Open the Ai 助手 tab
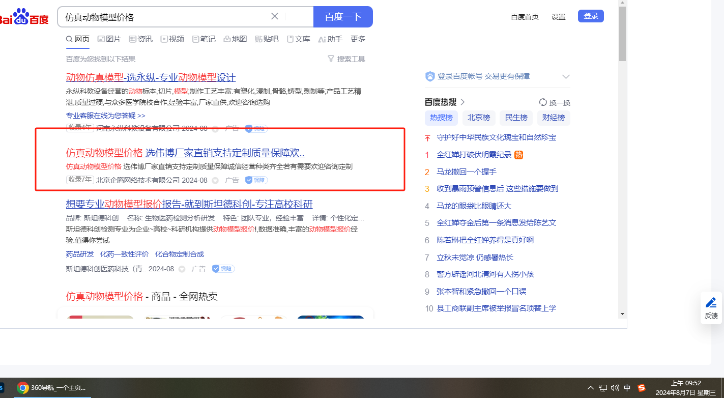 (x=330, y=39)
